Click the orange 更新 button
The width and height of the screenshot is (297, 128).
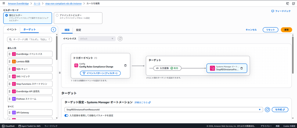pos(286,30)
